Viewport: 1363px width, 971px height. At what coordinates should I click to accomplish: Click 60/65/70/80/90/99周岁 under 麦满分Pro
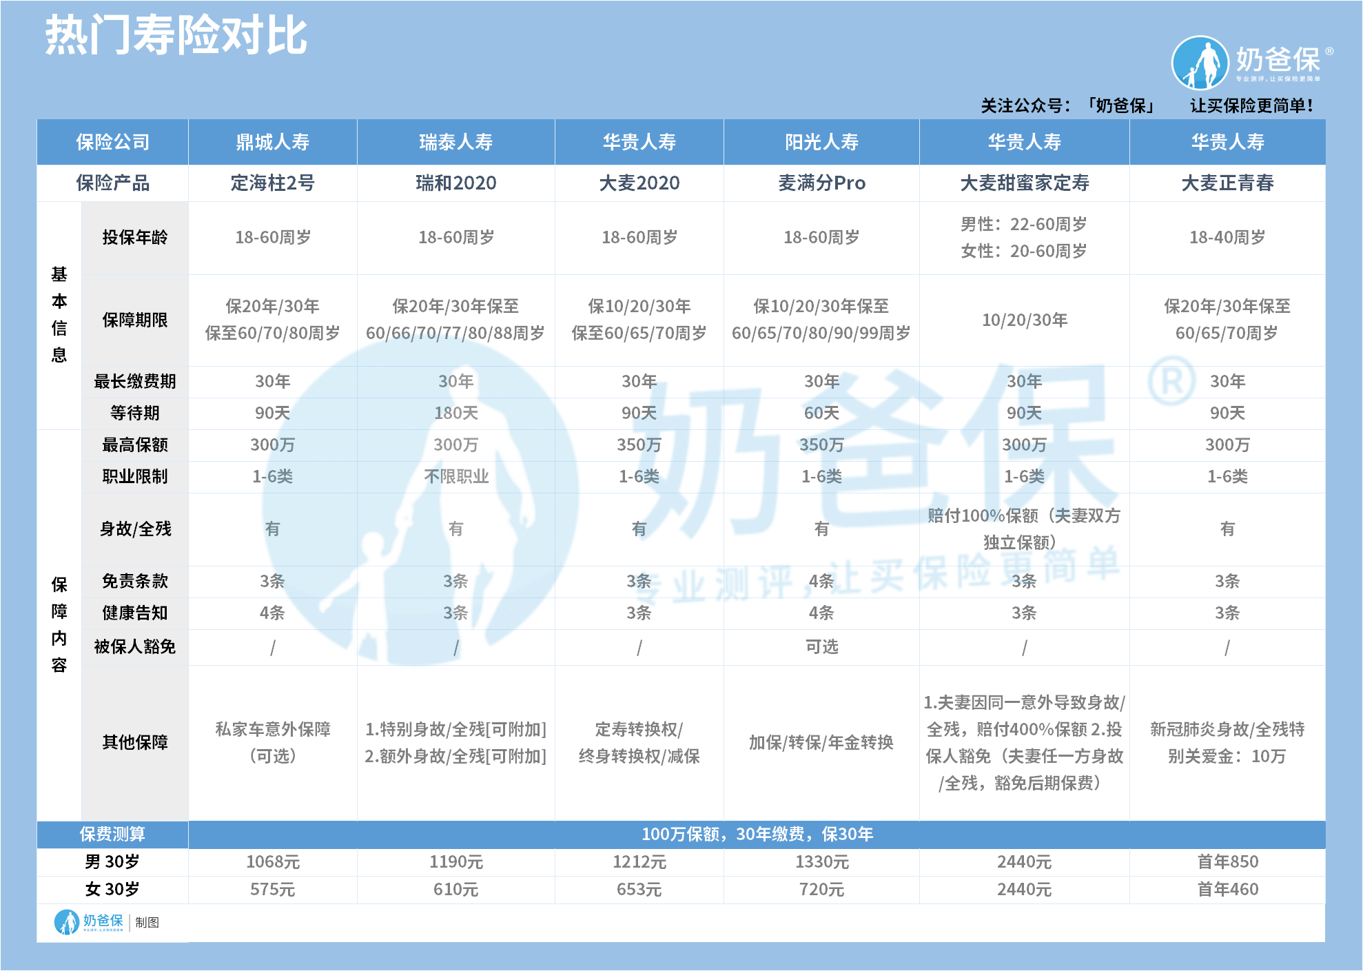821,333
